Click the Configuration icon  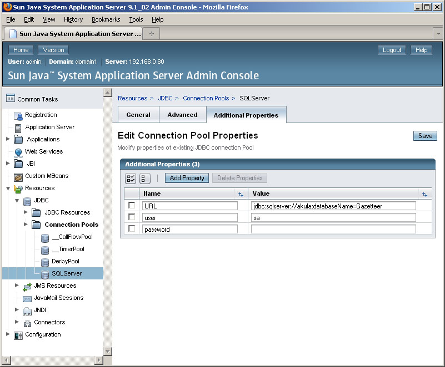pos(18,335)
